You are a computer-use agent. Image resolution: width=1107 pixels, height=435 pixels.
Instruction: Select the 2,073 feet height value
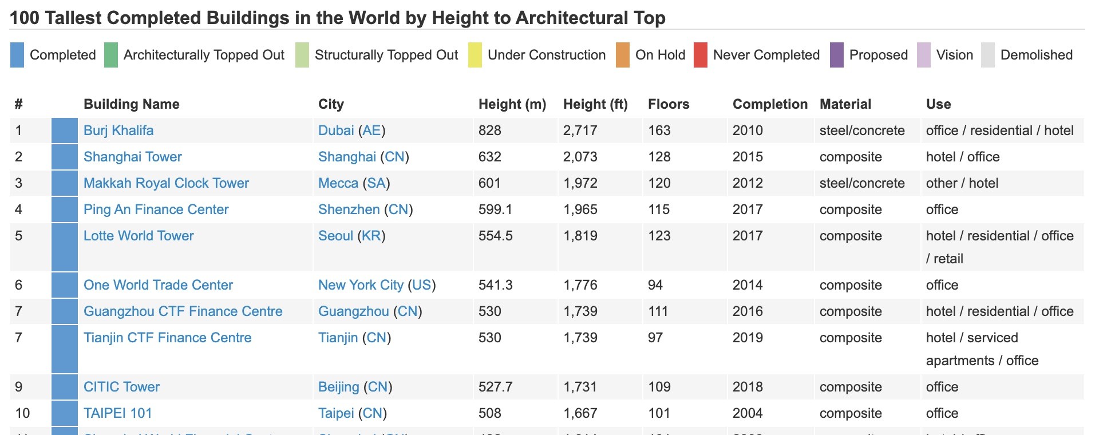click(x=580, y=157)
